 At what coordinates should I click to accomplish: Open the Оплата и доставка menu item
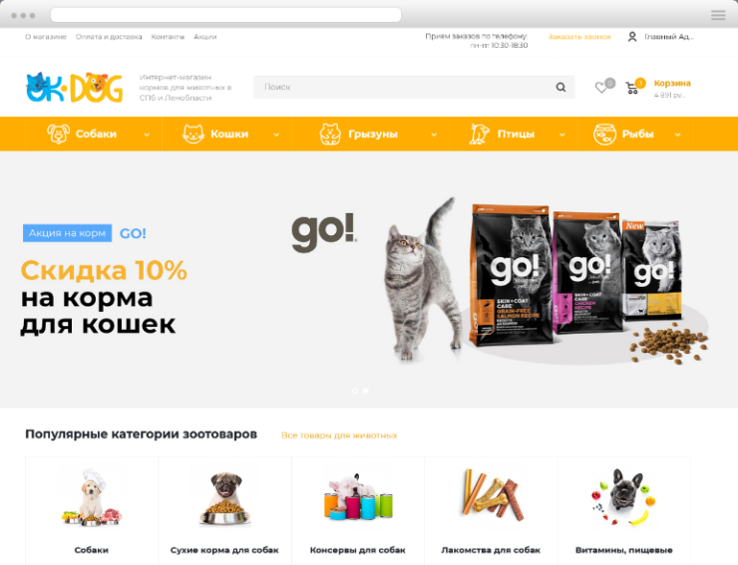click(109, 37)
